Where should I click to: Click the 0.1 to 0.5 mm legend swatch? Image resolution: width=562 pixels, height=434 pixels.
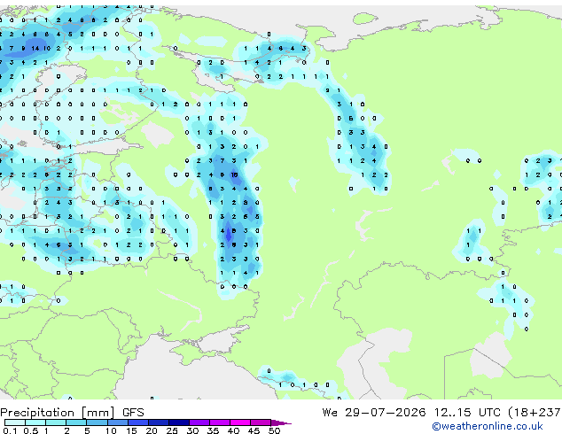pos(15,422)
